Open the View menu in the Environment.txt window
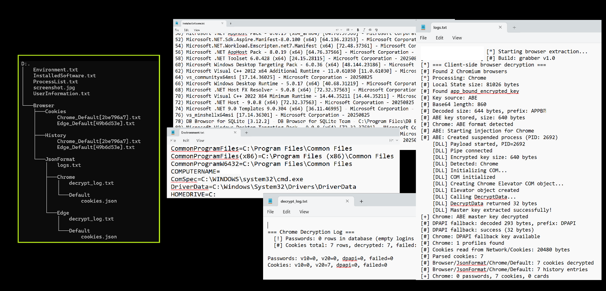This screenshot has height=291, width=606. coord(201,140)
